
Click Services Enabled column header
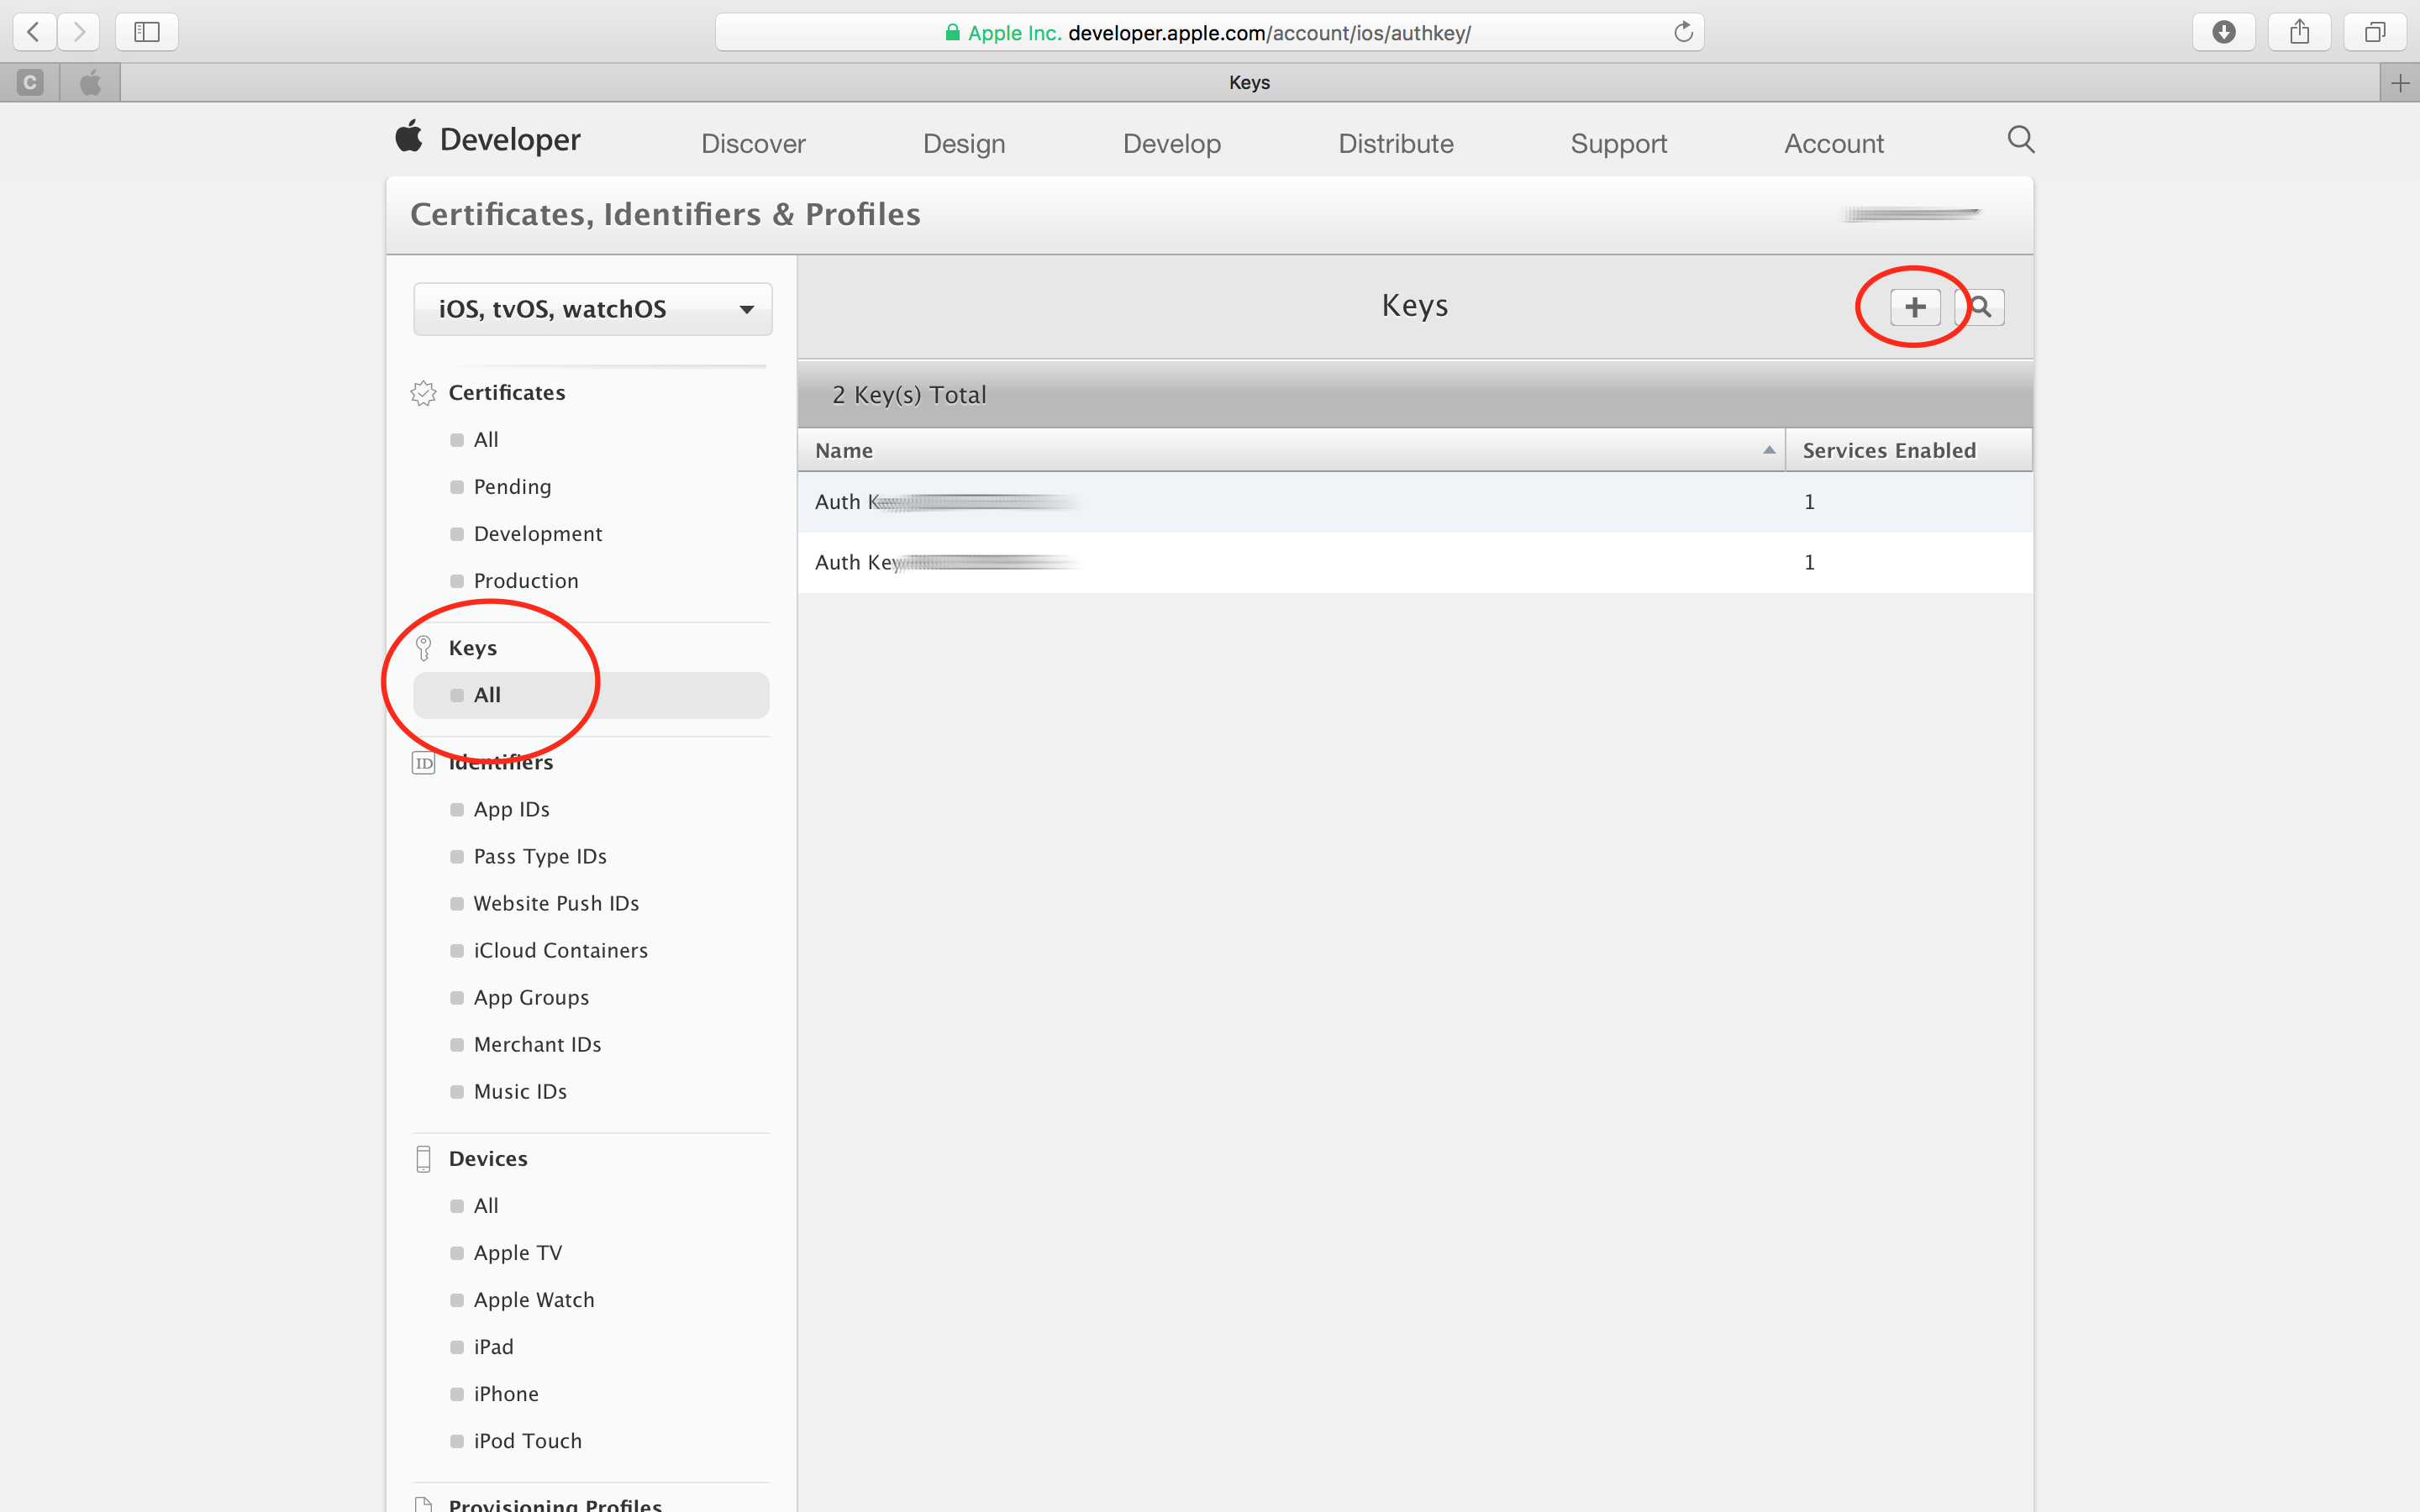click(1888, 451)
